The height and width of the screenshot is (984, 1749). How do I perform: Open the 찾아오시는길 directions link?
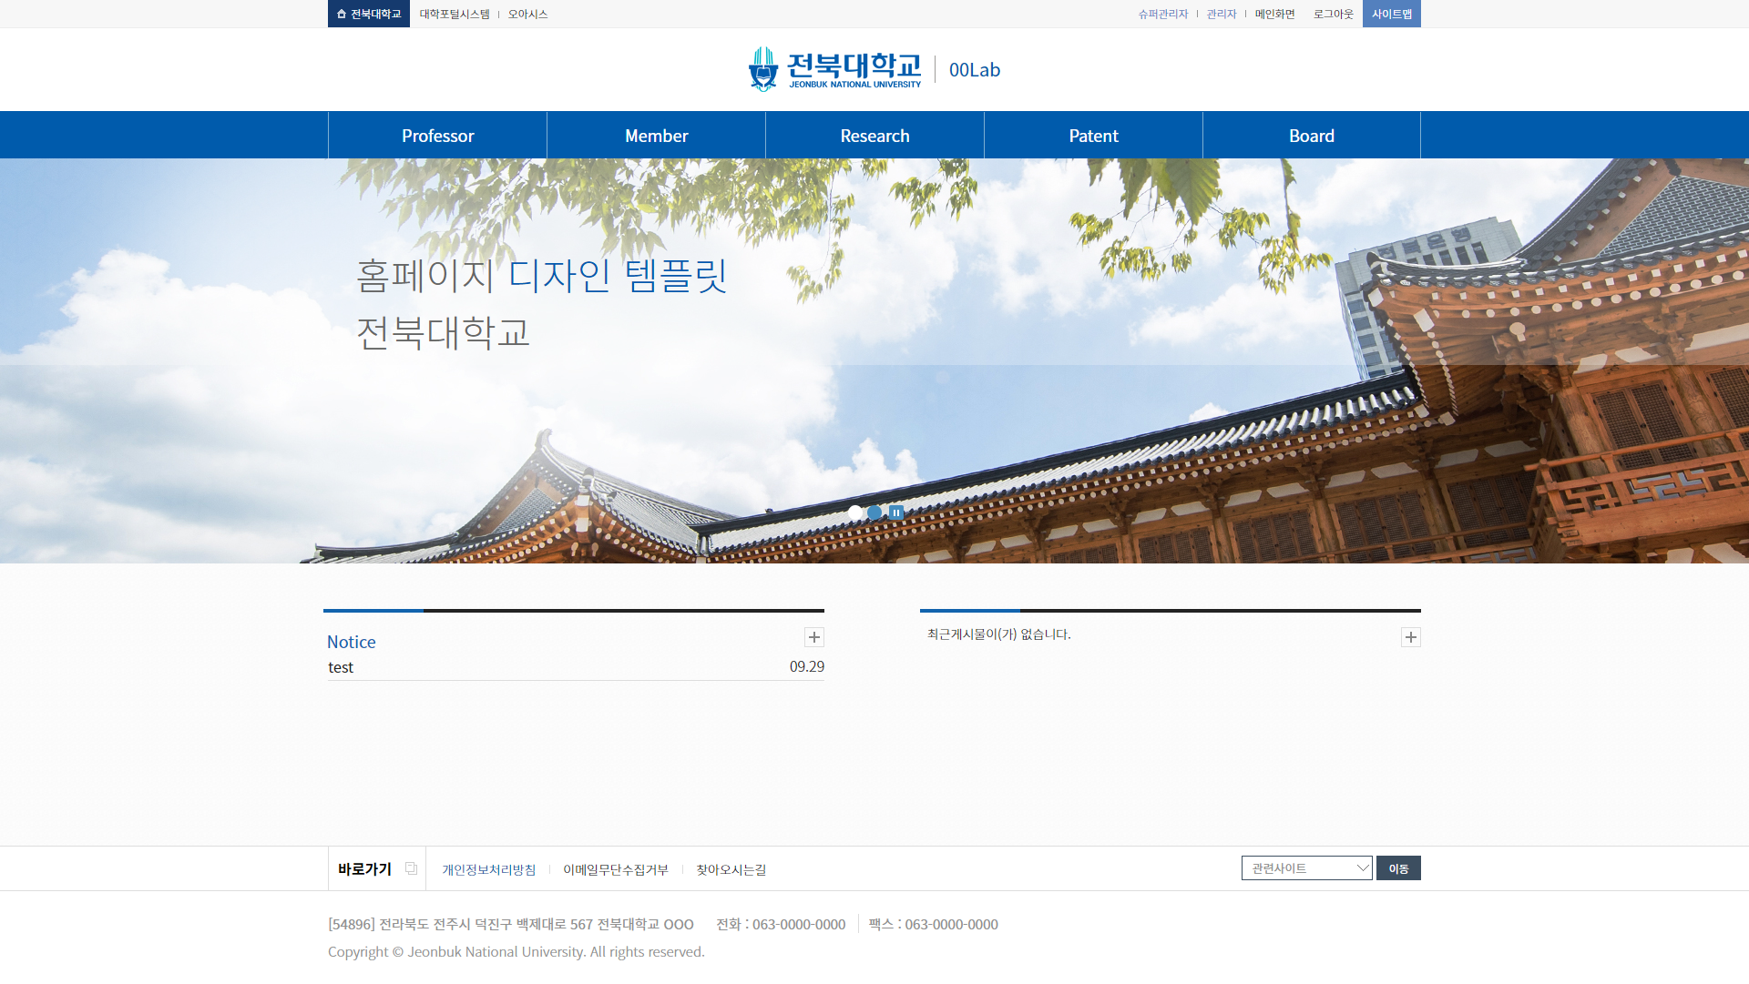(x=731, y=869)
